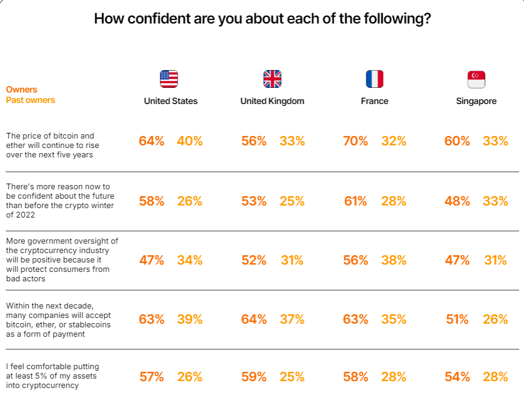Screen dimensions: 524x400
Task: Click France owners 70% value
Action: click(x=356, y=141)
